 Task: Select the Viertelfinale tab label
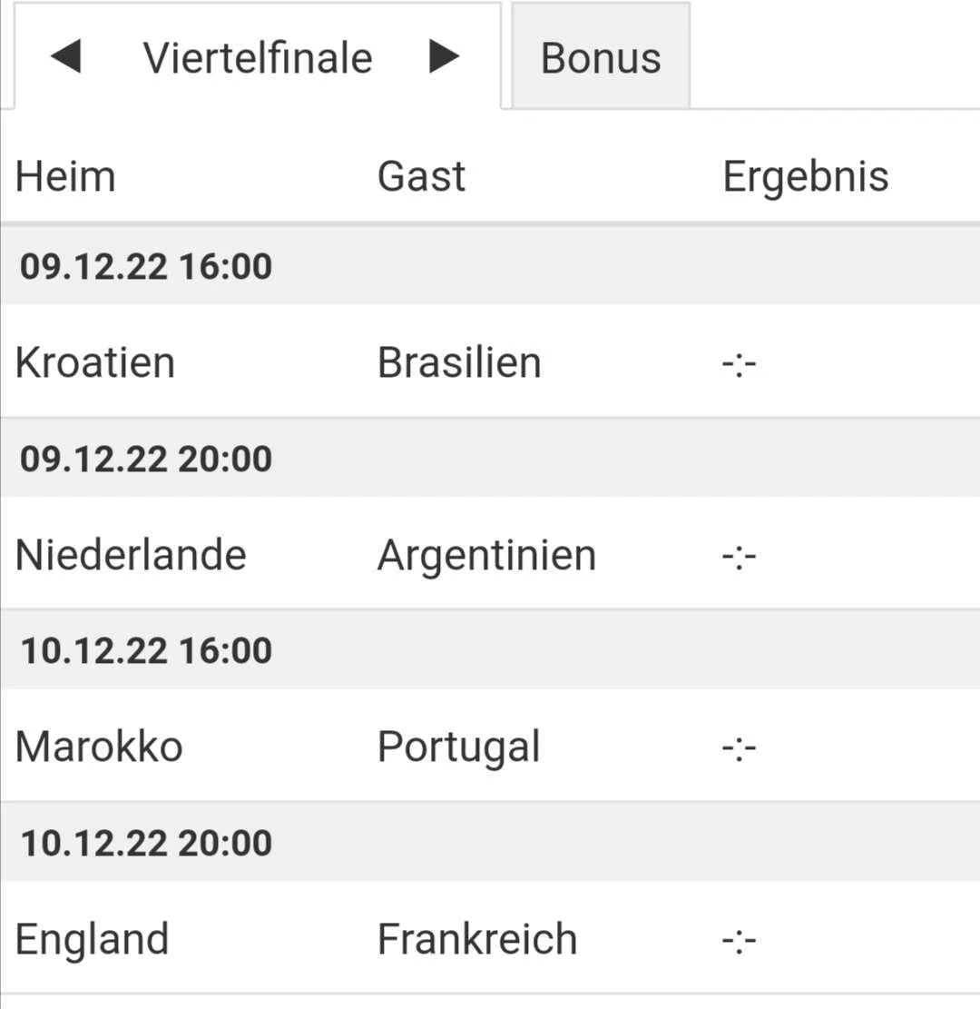(258, 58)
